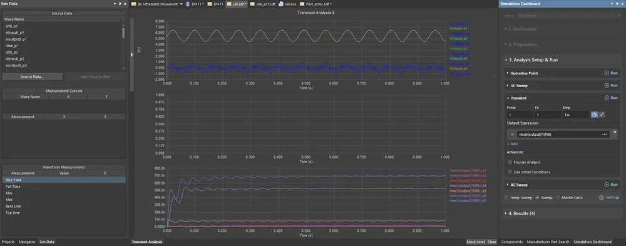Click the Source Data list scrollbar thumb

pyautogui.click(x=123, y=32)
